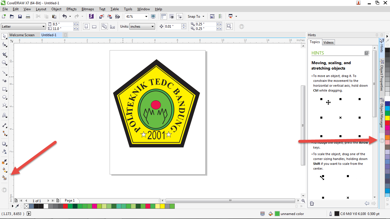Viewport: 390px width, 219px height.
Task: Choose the Connector tool
Action: click(x=4, y=133)
